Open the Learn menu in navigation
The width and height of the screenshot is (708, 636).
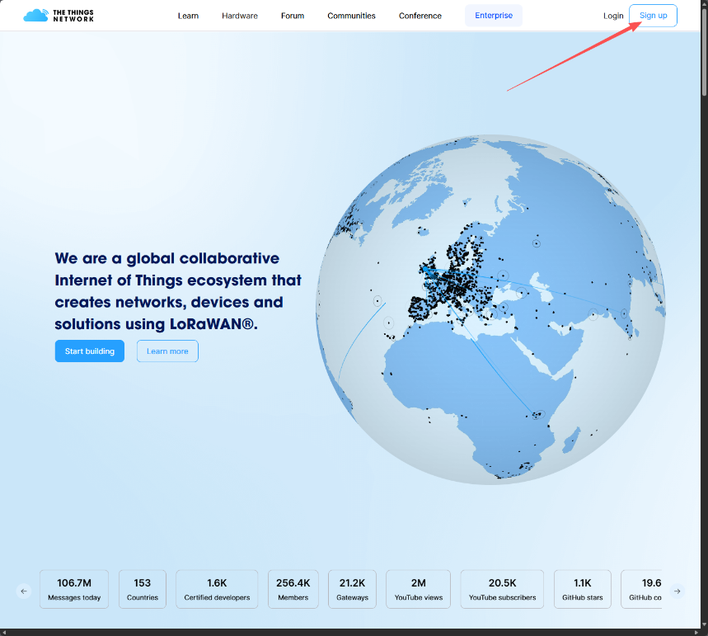(188, 16)
